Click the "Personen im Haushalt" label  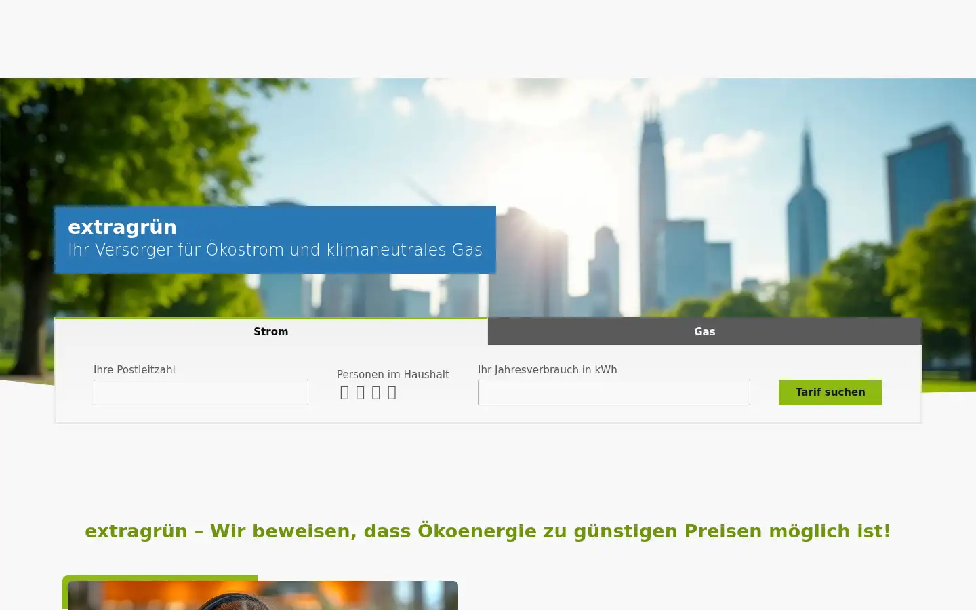pos(393,374)
